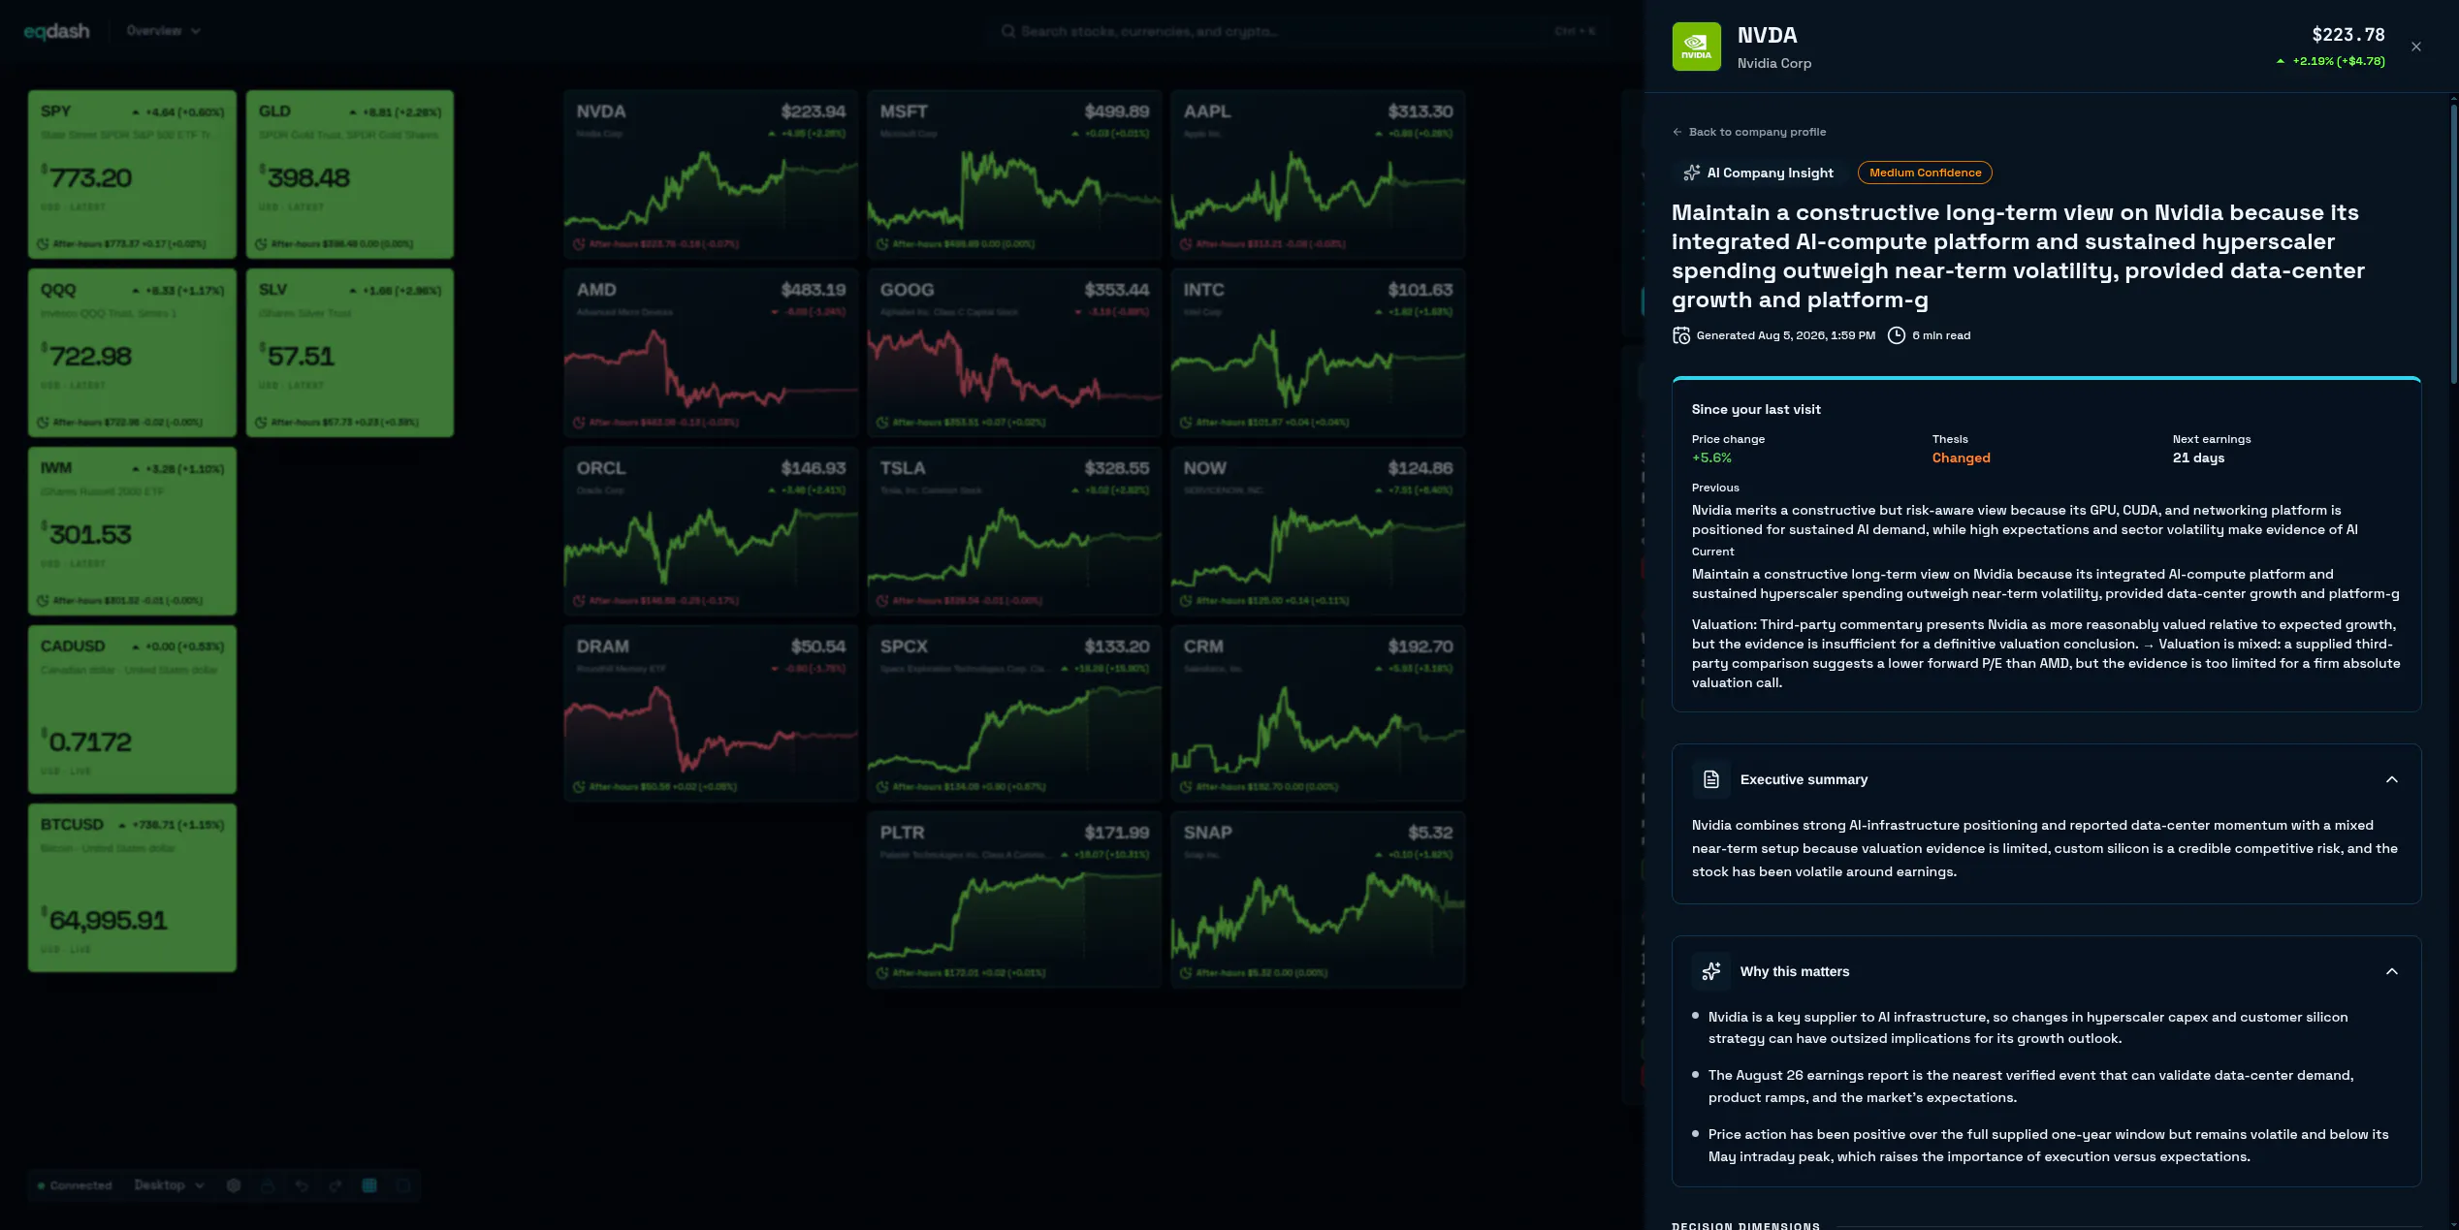The height and width of the screenshot is (1230, 2459).
Task: Click the insight panel vertical scrollbar
Action: 2453,242
